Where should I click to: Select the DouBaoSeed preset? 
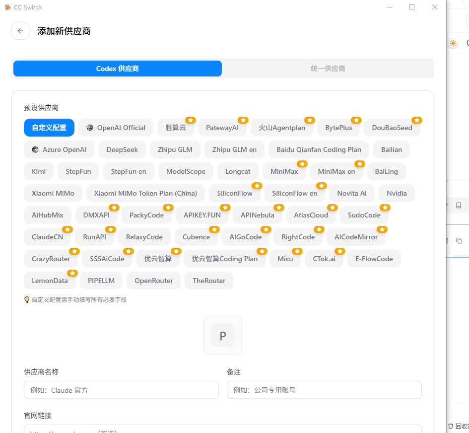pos(392,128)
